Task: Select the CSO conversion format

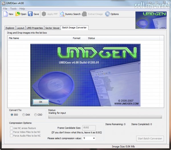Action: point(35,115)
